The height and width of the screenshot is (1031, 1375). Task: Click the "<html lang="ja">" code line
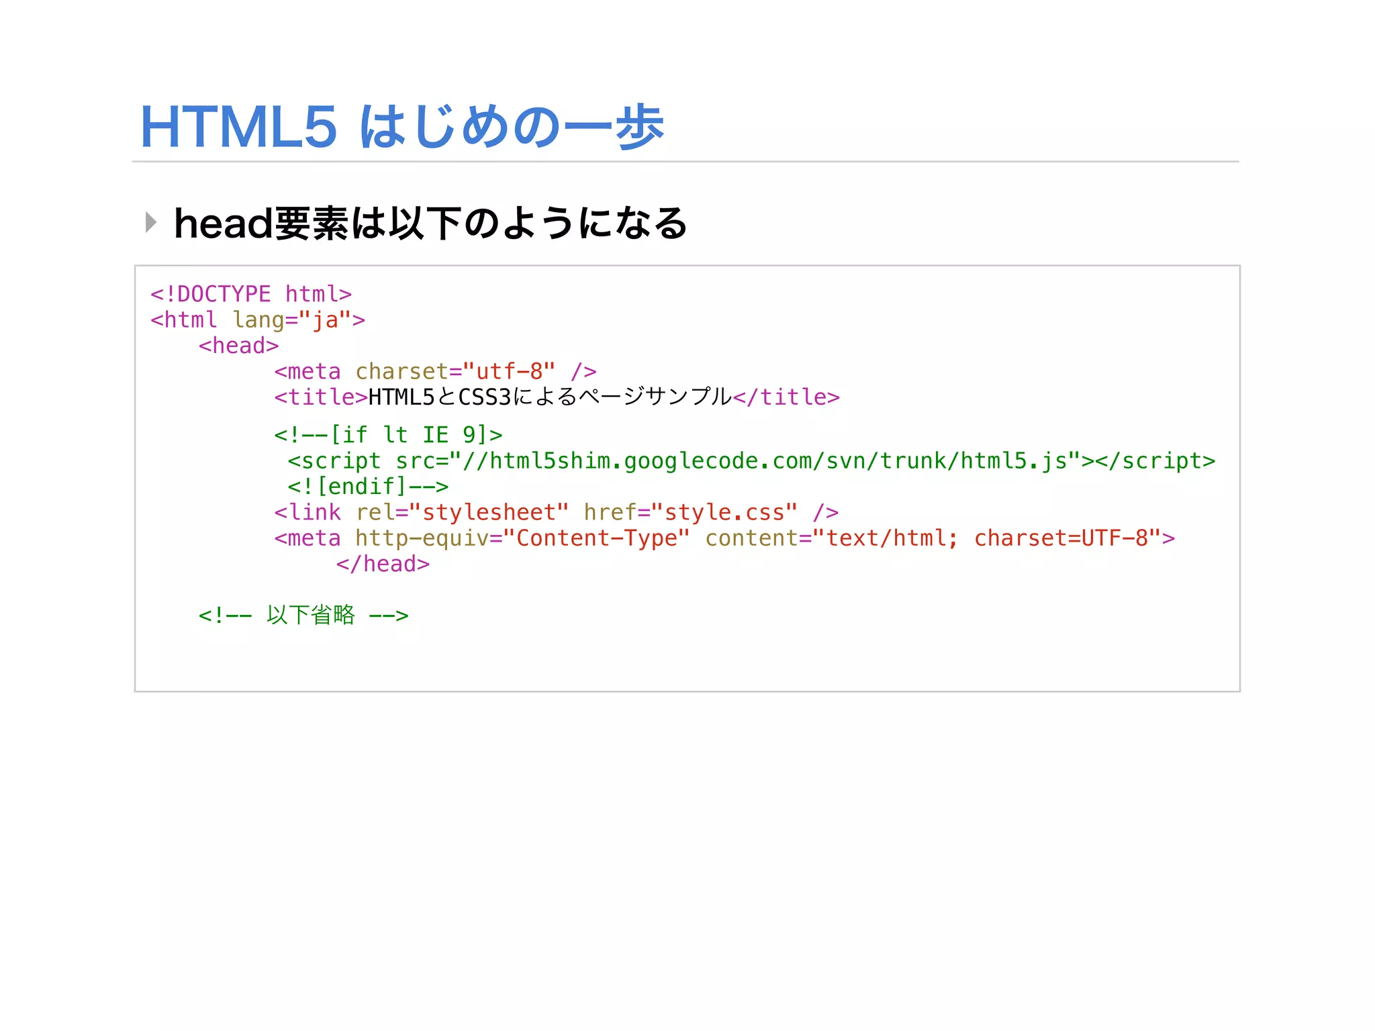pos(258,320)
